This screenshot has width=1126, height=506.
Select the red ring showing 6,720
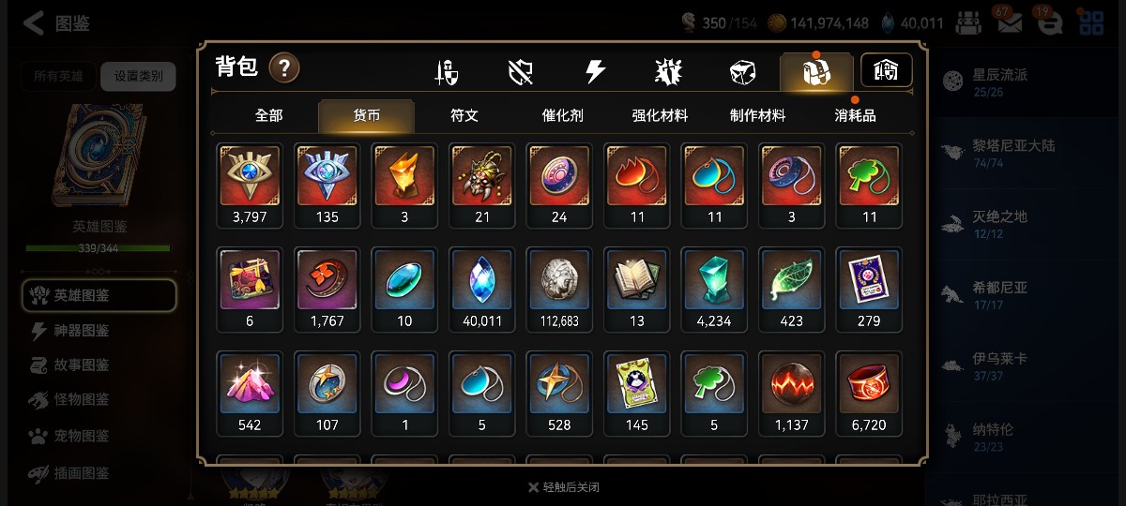click(x=869, y=394)
